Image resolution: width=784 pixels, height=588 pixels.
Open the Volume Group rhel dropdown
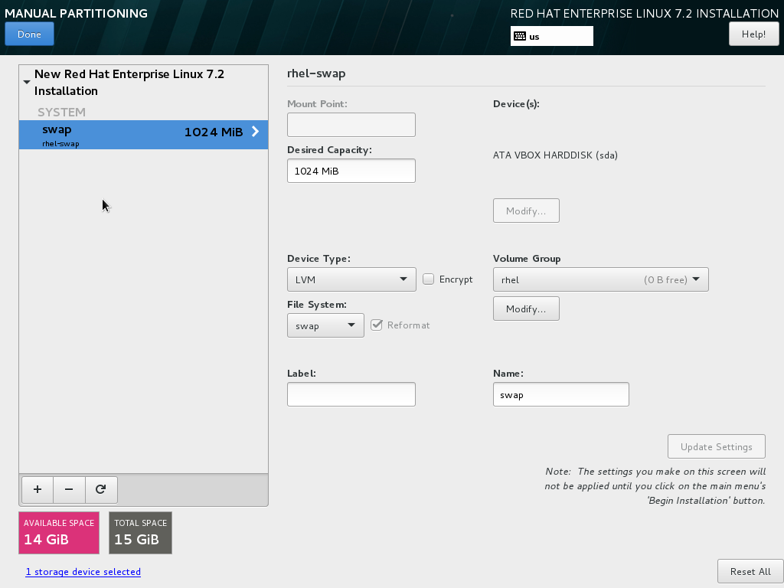[600, 279]
